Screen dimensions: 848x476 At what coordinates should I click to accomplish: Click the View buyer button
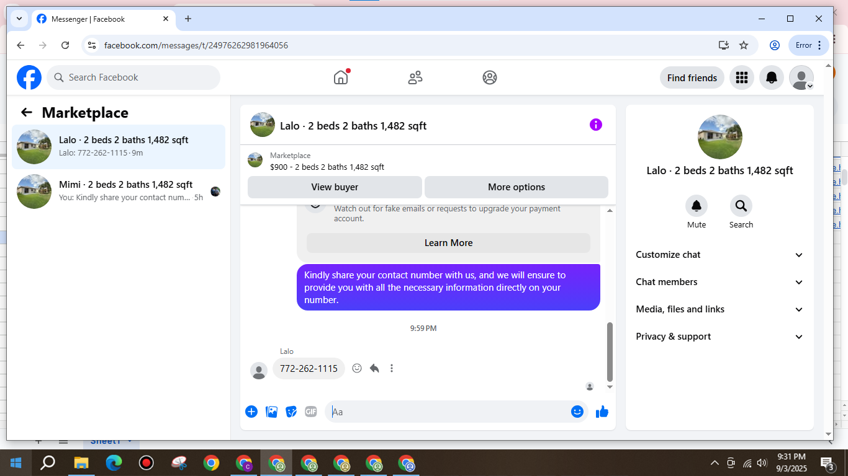coord(335,187)
